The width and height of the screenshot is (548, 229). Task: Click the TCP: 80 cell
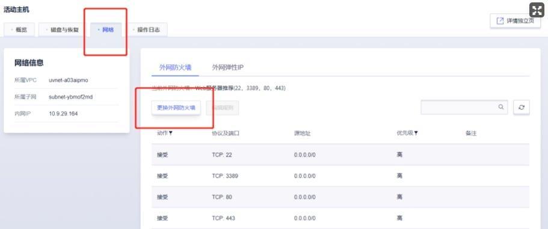[x=221, y=197]
